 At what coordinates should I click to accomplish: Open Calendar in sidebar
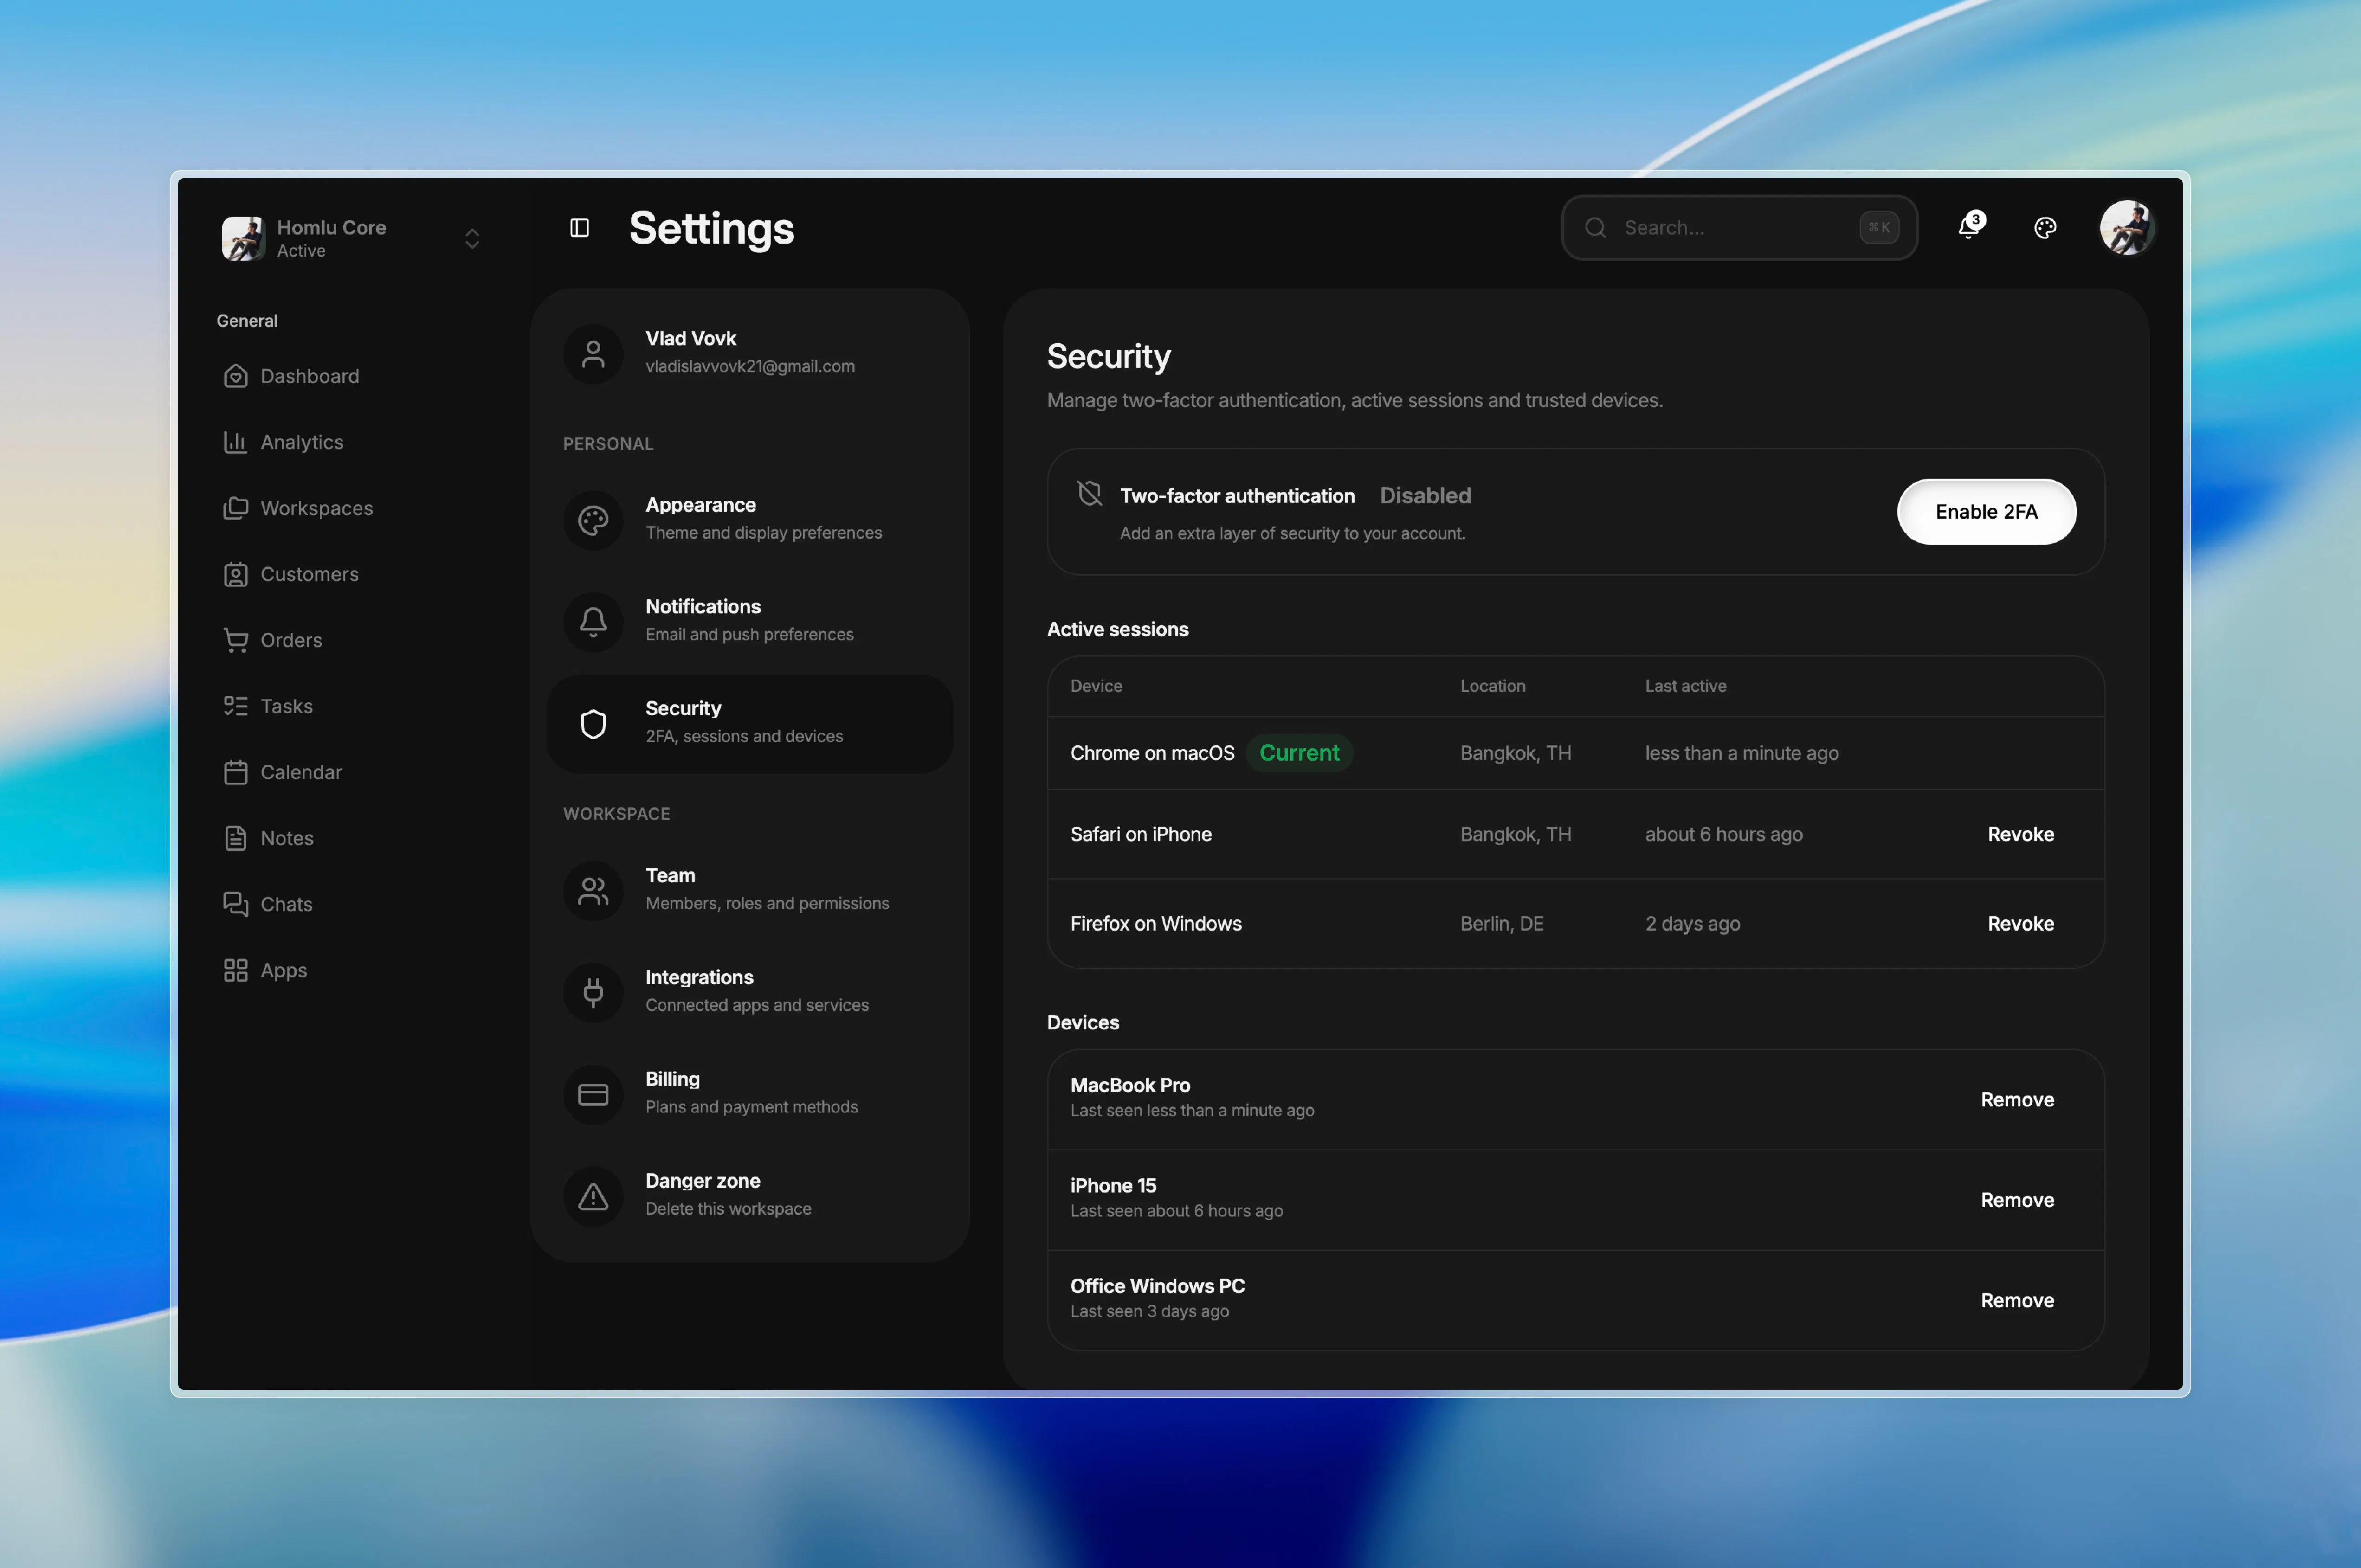301,772
